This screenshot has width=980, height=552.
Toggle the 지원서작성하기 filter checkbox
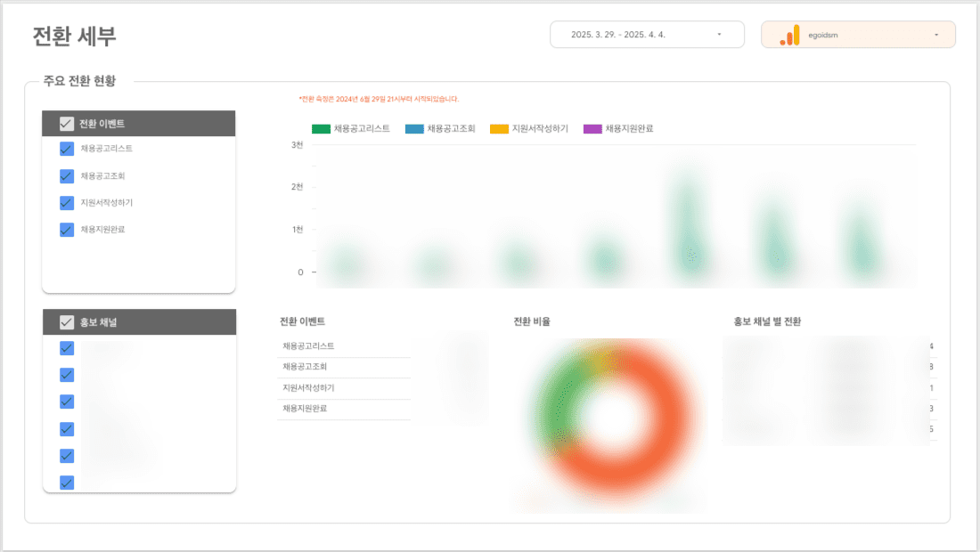click(x=67, y=202)
